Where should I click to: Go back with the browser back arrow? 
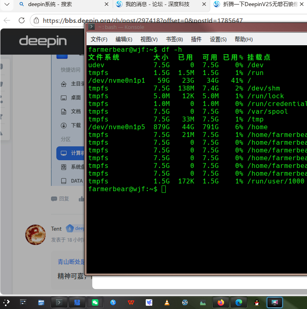coord(7,20)
